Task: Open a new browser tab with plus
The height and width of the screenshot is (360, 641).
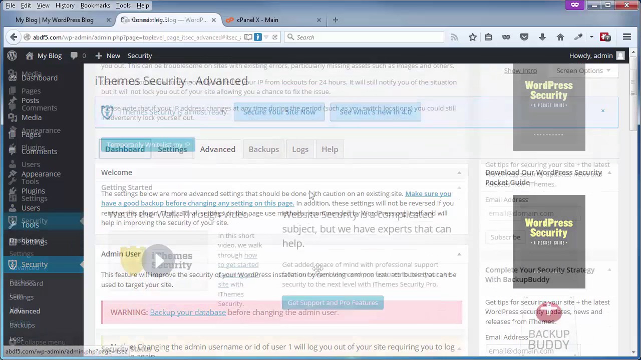Action: tap(336, 20)
